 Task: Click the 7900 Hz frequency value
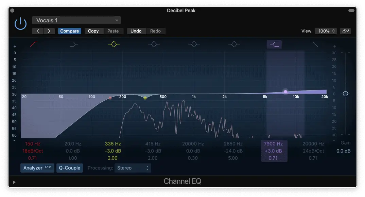[x=273, y=144]
